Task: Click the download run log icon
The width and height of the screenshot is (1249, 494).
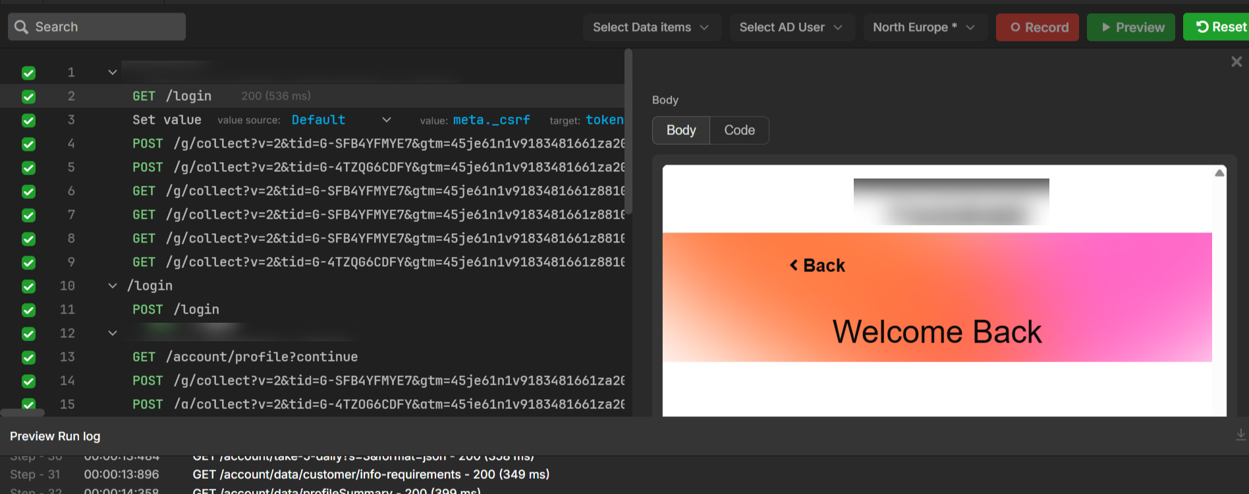Action: pos(1240,435)
